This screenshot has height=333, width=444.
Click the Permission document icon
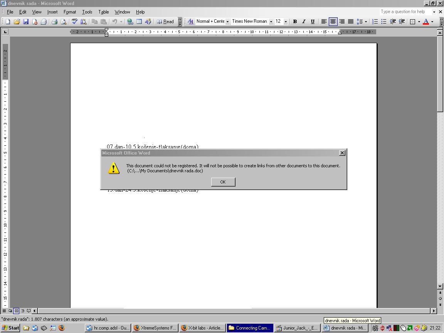pos(35,22)
